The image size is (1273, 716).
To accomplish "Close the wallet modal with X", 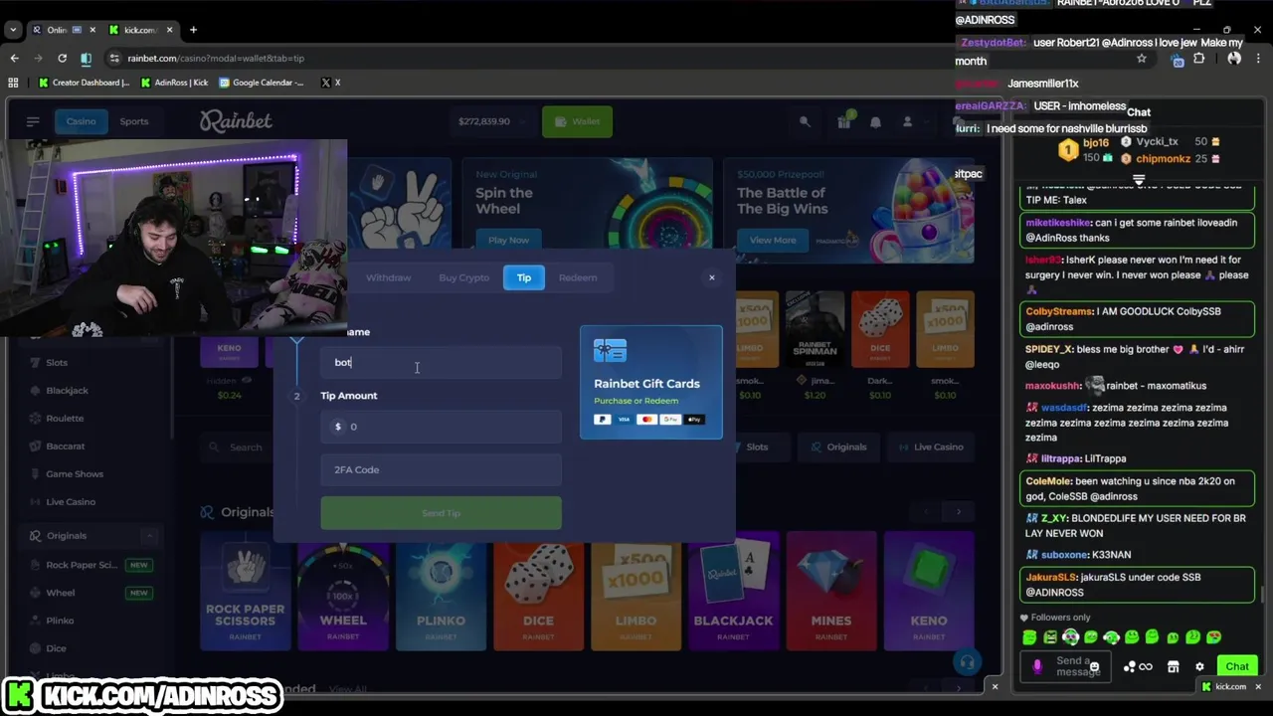I will (x=712, y=277).
